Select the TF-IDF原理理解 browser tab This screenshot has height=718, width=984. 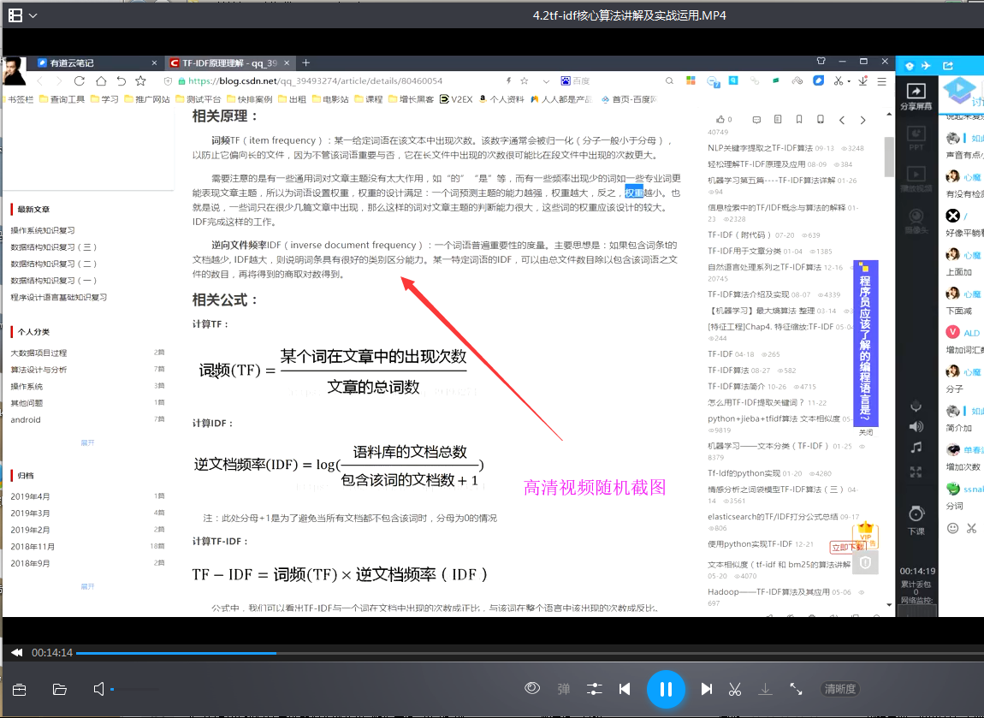click(229, 62)
